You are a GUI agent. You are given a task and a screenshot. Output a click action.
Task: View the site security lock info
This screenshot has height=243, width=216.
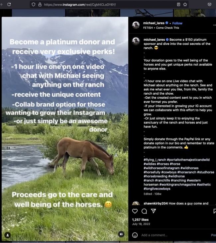40,5
